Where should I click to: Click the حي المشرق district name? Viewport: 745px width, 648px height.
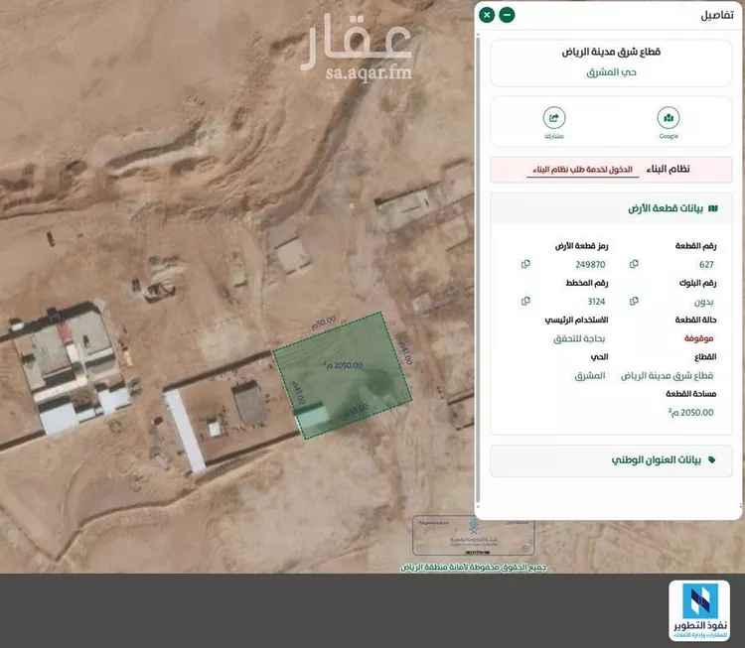611,72
